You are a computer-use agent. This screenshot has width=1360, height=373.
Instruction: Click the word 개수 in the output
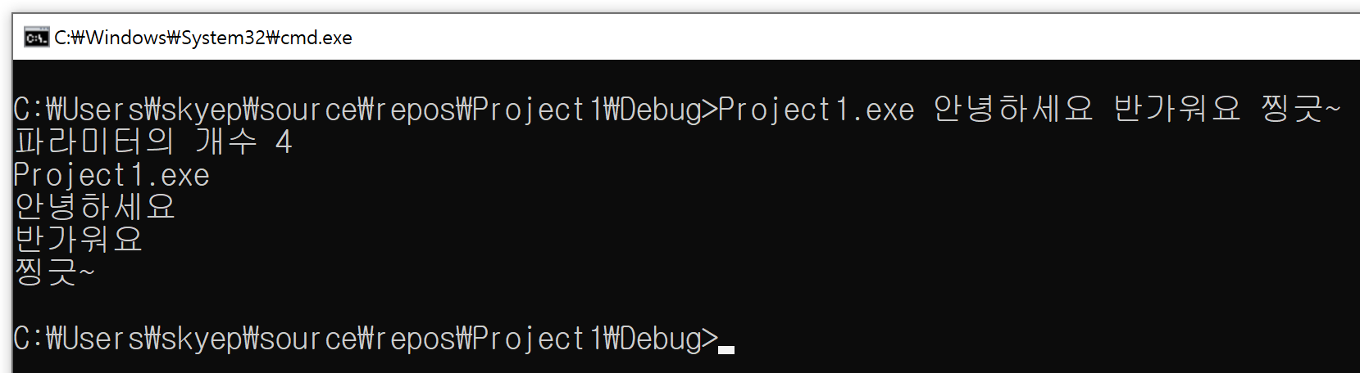(226, 142)
